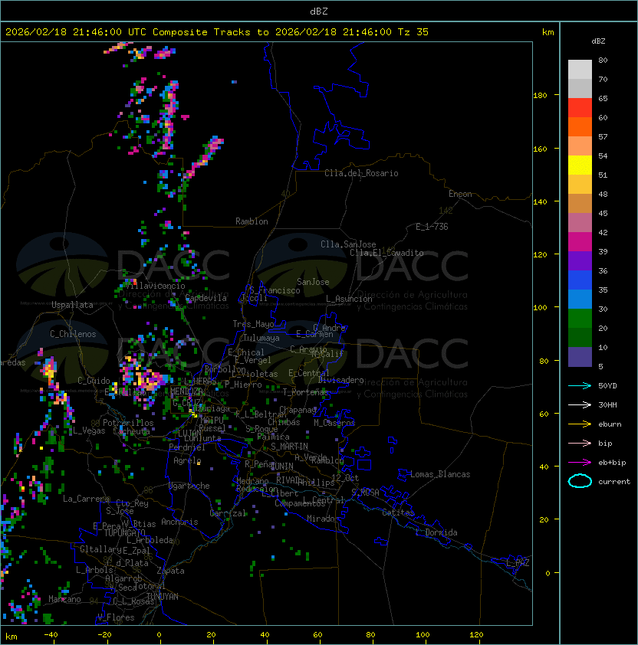Pick the 60 dBZ orange swatch
The image size is (638, 645).
coord(580,127)
